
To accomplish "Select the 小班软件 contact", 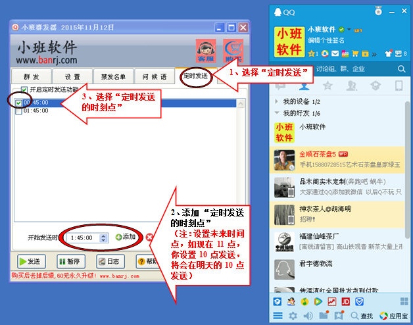I will coord(337,133).
